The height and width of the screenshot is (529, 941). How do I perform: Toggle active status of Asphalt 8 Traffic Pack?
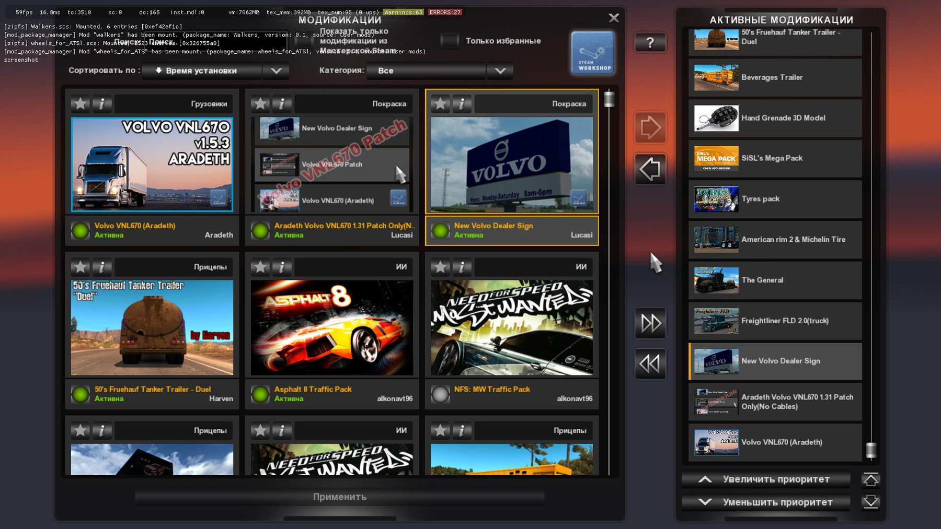(x=260, y=394)
